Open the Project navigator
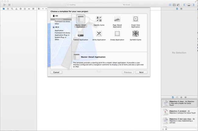 click(4, 9)
